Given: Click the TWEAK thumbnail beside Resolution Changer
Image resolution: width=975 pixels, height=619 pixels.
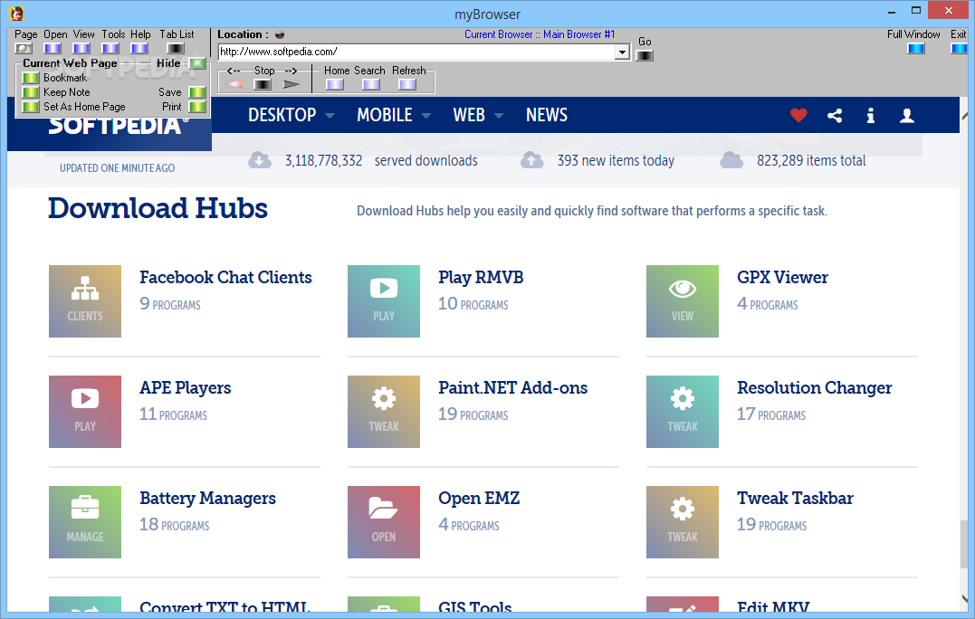Looking at the screenshot, I should [682, 412].
